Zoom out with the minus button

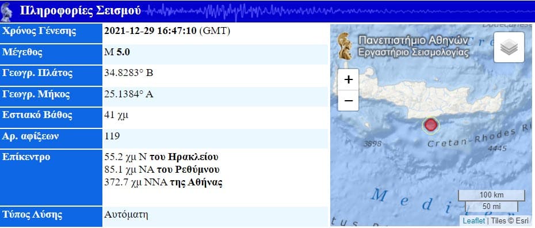pos(348,101)
